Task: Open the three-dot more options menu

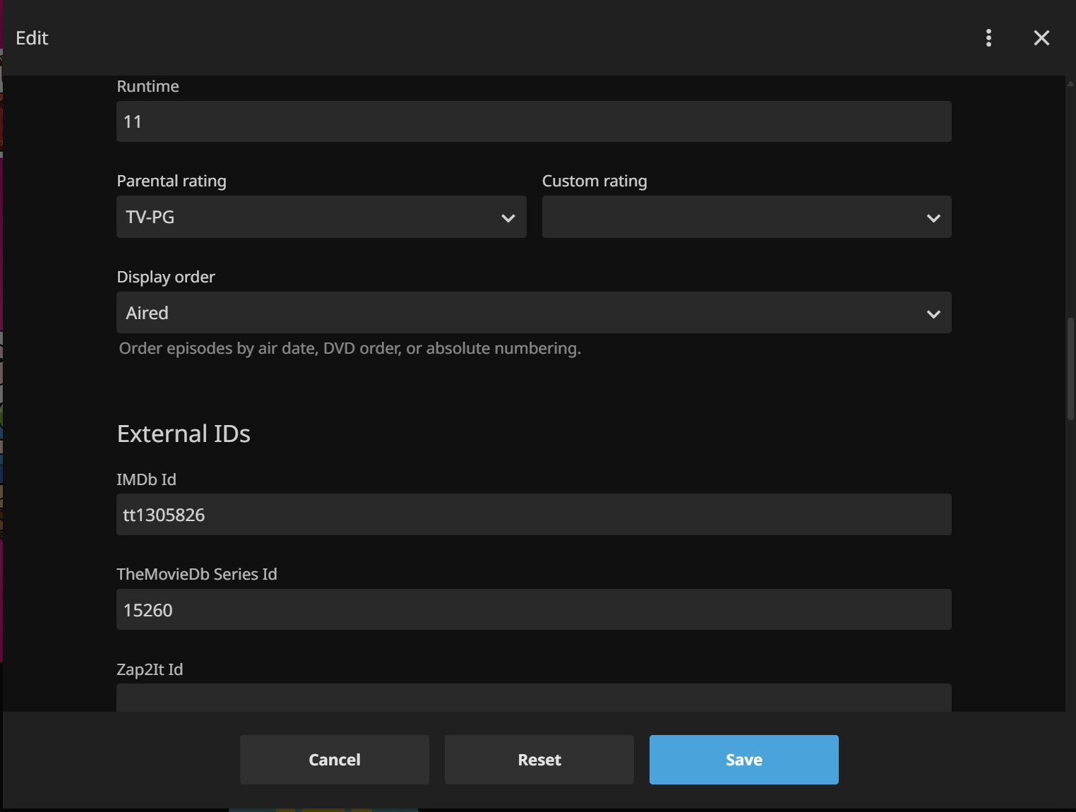Action: 988,38
